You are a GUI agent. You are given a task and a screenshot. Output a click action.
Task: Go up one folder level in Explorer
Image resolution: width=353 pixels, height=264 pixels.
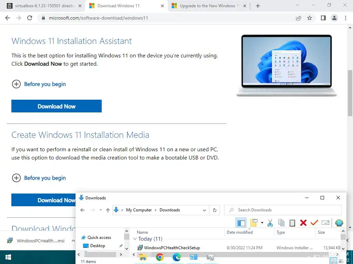(108, 210)
